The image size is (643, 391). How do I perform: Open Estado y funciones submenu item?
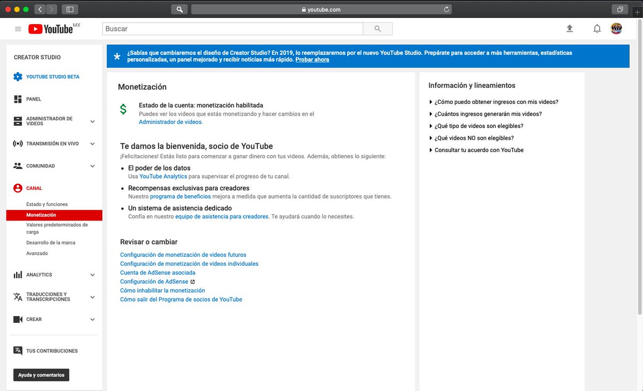click(47, 204)
